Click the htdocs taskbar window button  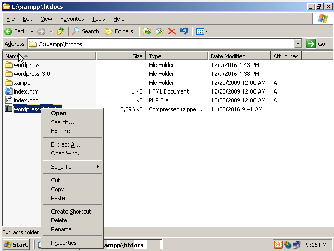[x=132, y=245]
